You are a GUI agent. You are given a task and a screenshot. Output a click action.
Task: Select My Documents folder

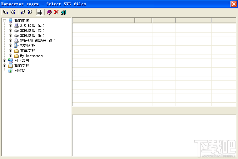(x=31, y=56)
